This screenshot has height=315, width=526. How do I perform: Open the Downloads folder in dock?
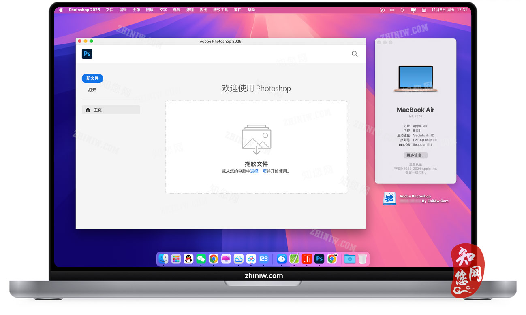click(x=350, y=259)
